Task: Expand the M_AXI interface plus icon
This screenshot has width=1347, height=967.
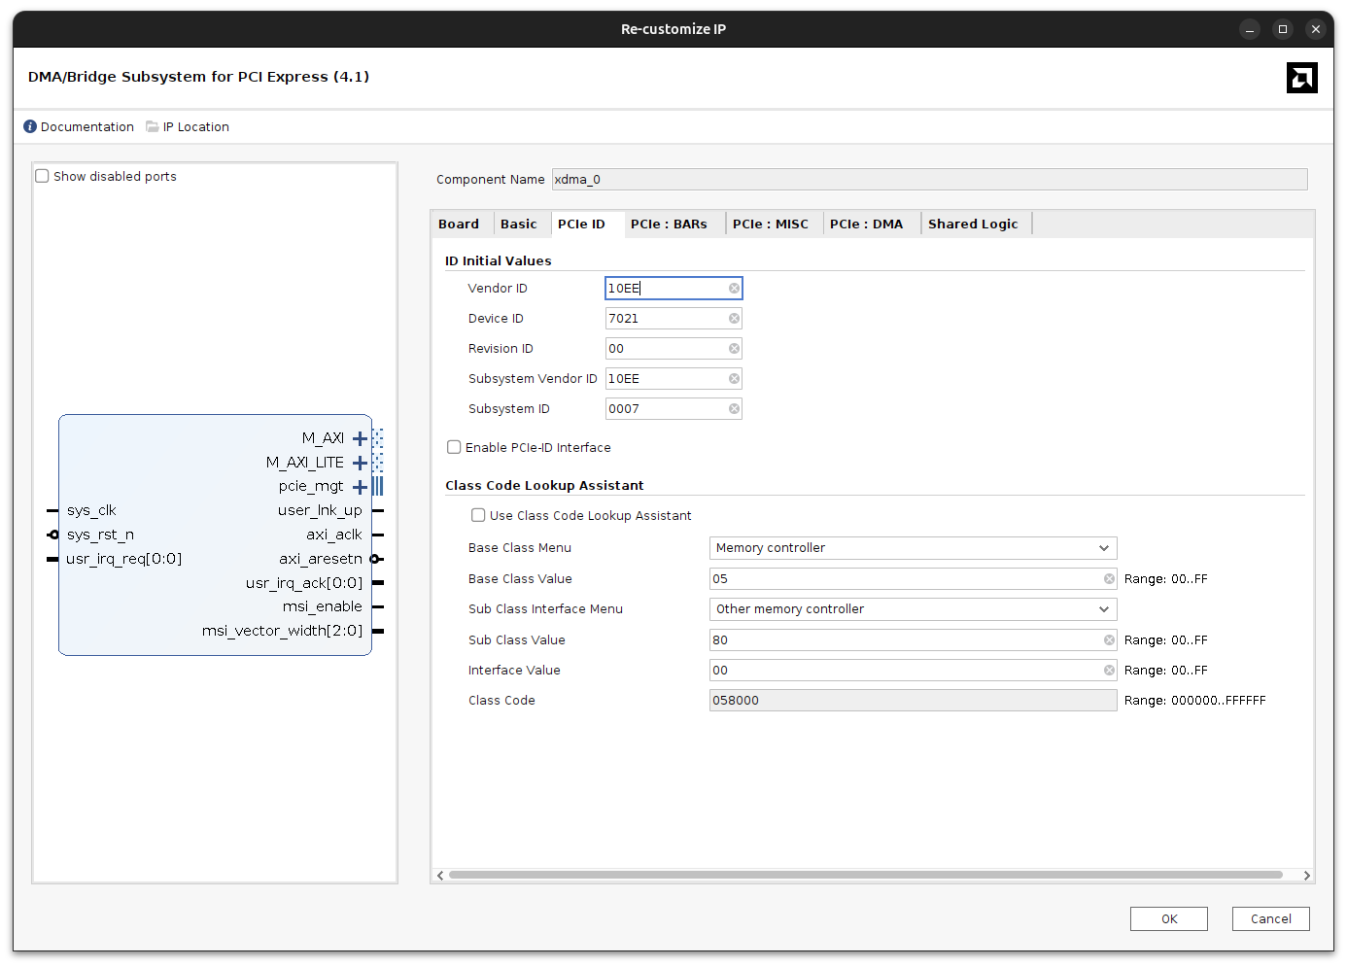Action: pyautogui.click(x=360, y=438)
